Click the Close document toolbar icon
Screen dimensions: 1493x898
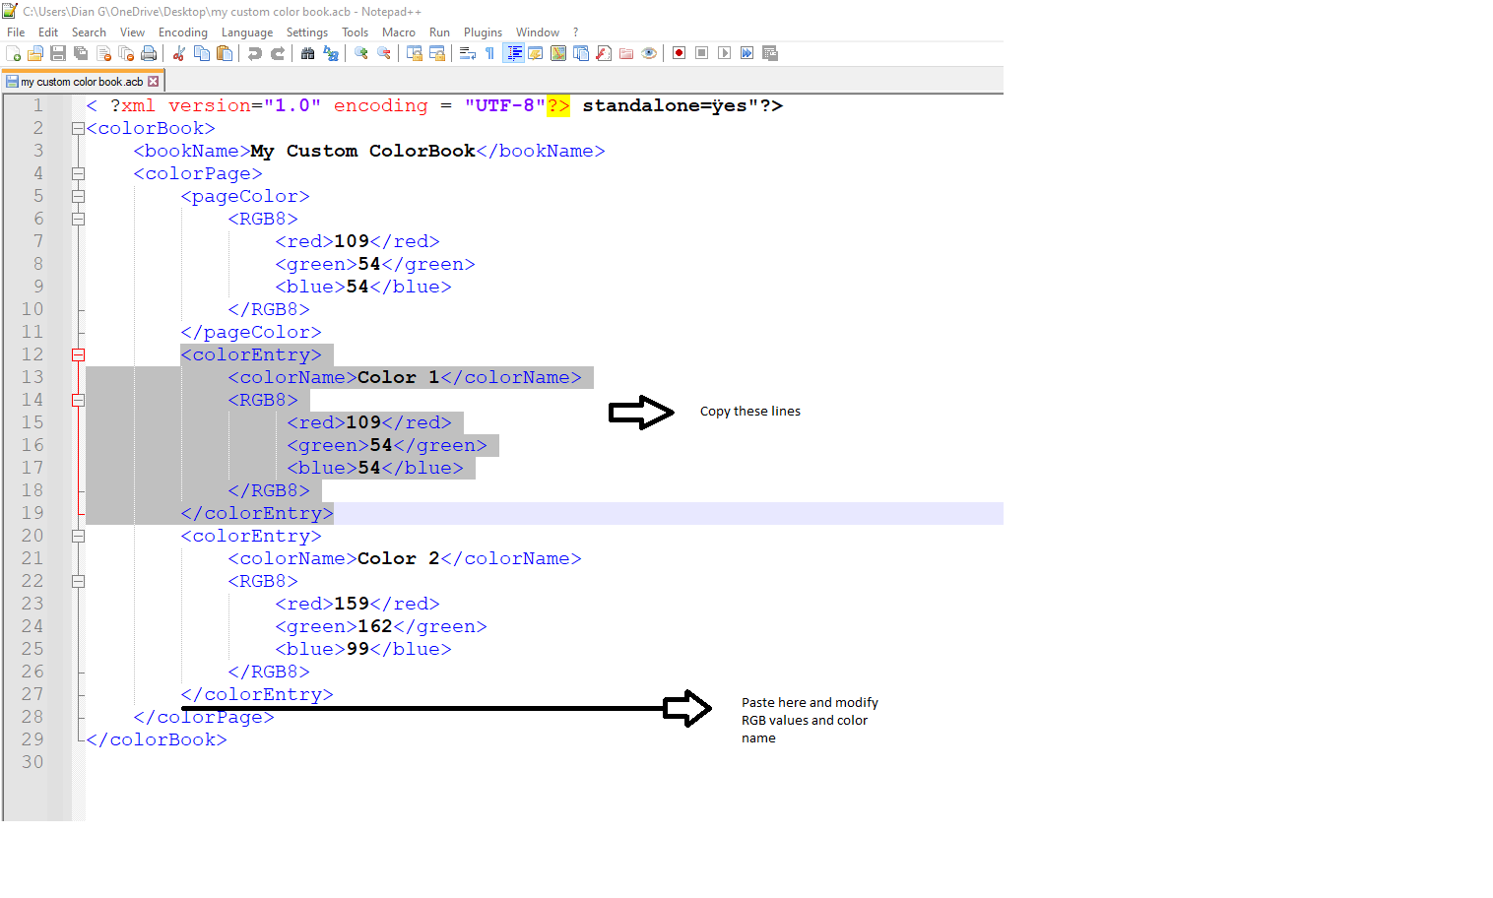103,53
